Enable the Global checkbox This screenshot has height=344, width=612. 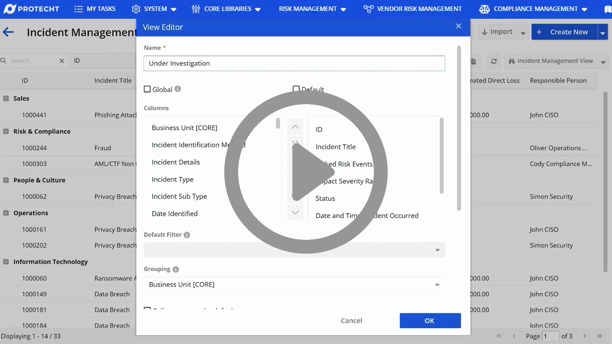pos(147,89)
